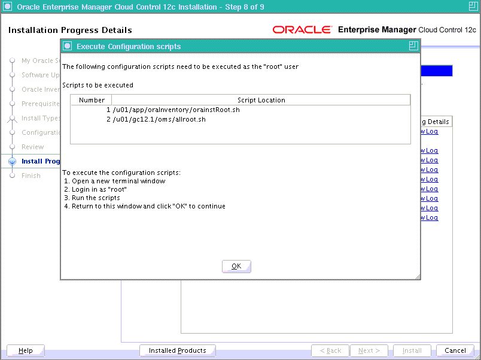
Task: Click the Next navigation button
Action: tap(369, 350)
